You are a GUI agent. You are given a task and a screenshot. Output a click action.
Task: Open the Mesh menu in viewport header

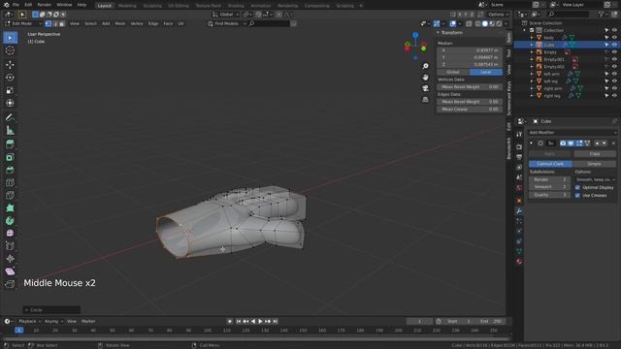coord(120,23)
